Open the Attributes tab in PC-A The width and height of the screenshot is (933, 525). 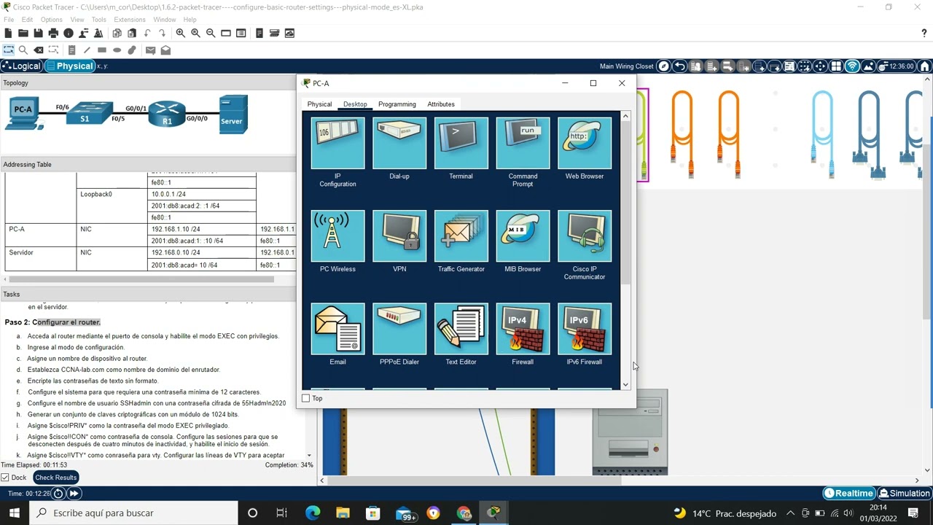441,104
